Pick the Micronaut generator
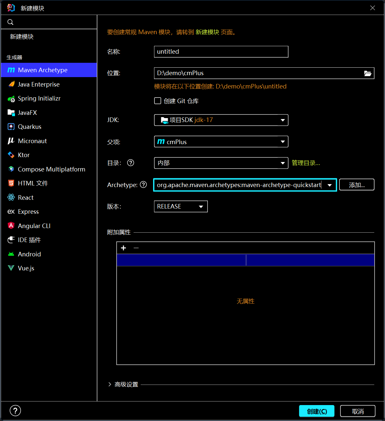Viewport: 385px width, 421px height. tap(49, 141)
